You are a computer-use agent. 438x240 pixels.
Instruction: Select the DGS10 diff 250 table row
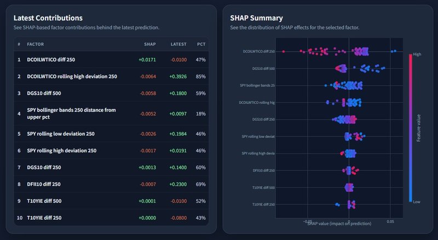point(111,167)
